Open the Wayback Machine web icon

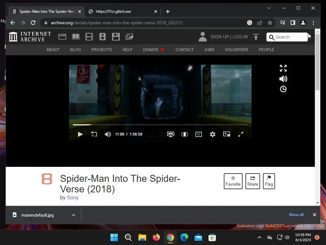62,37
